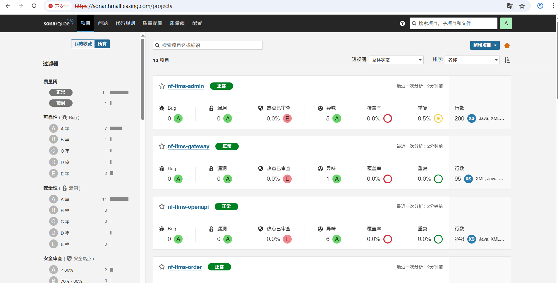
Task: Select the 所有 projects toggle
Action: [x=102, y=44]
